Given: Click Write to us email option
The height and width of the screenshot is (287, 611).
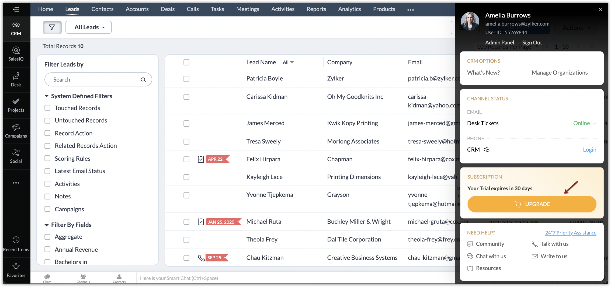Looking at the screenshot, I should tap(550, 256).
